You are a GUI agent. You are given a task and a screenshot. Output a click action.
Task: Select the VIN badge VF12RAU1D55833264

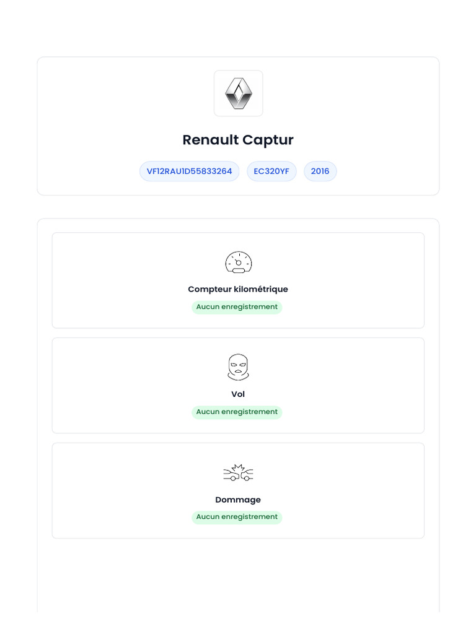(x=190, y=171)
